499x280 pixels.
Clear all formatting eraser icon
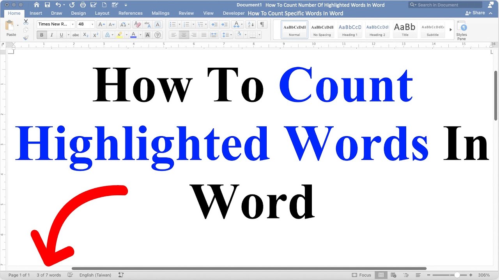click(x=137, y=24)
